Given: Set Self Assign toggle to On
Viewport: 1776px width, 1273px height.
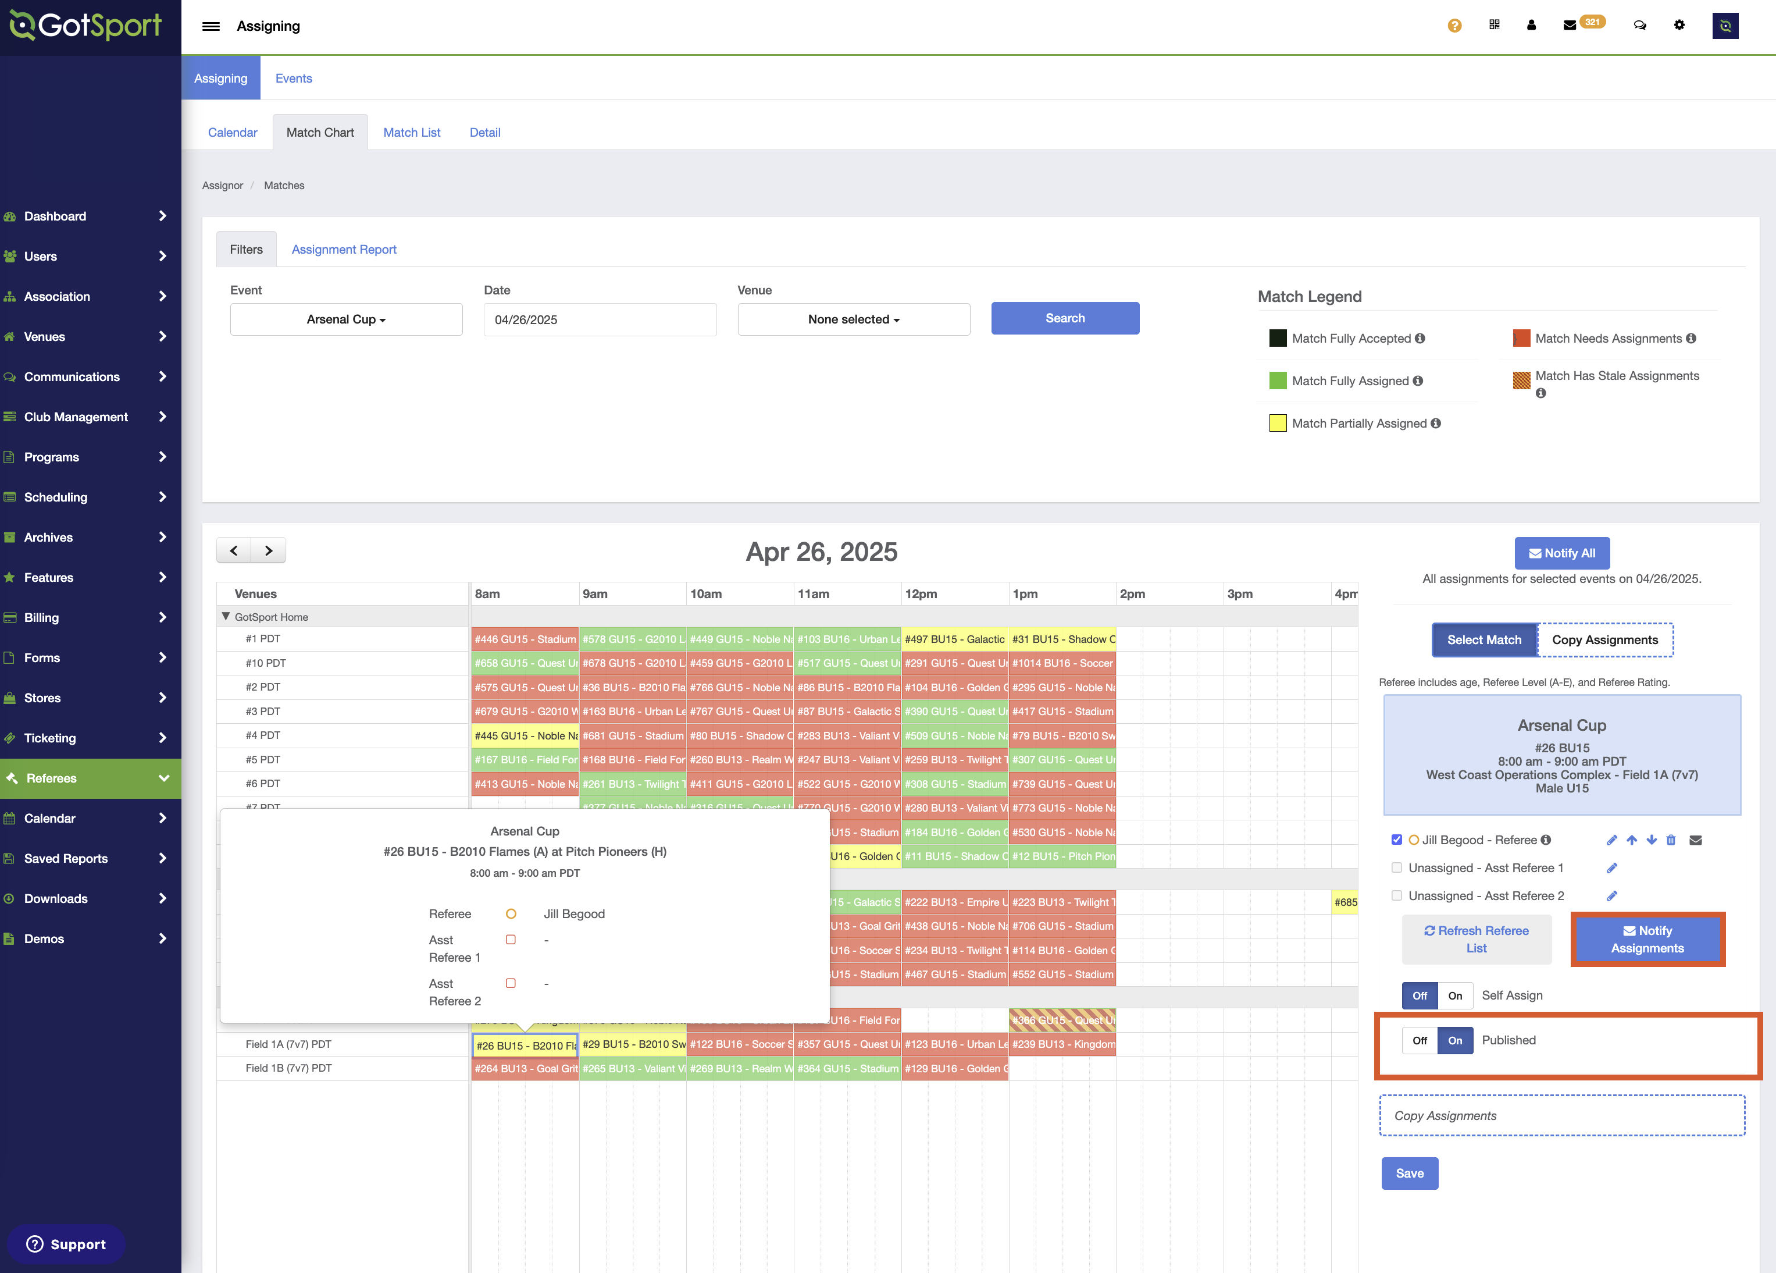Looking at the screenshot, I should pos(1455,995).
